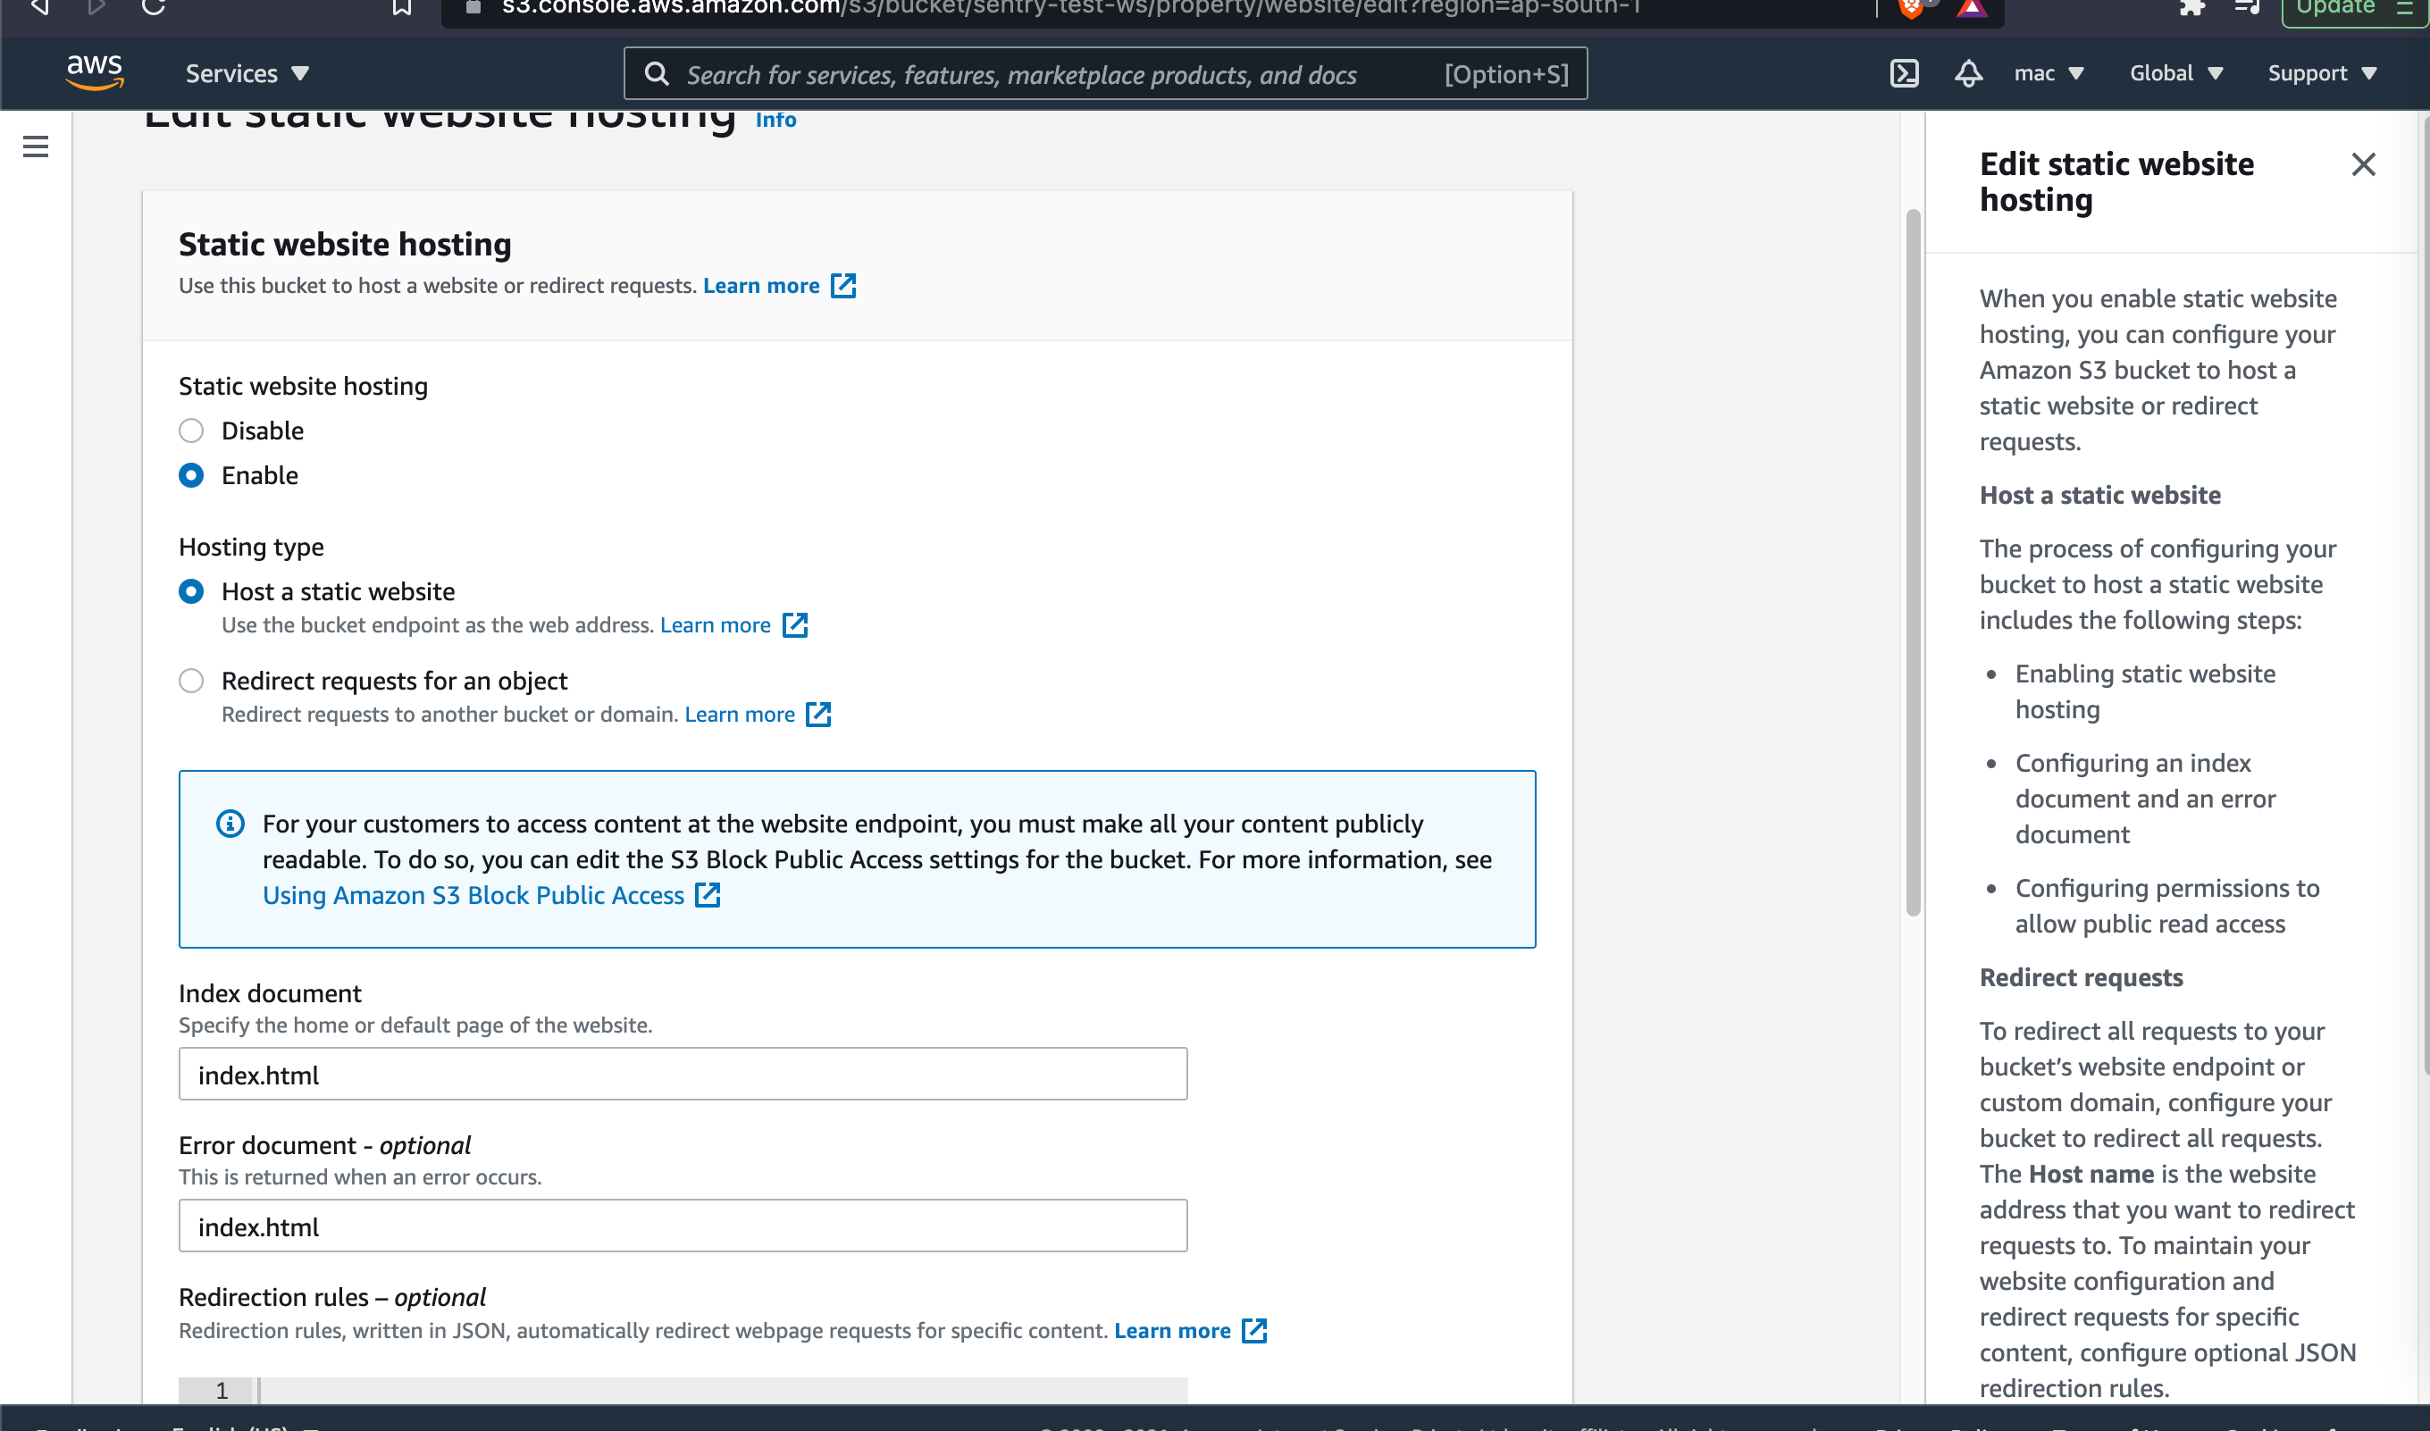Viewport: 2430px width, 1431px height.
Task: Choose Redirect requests for an object
Action: click(191, 681)
